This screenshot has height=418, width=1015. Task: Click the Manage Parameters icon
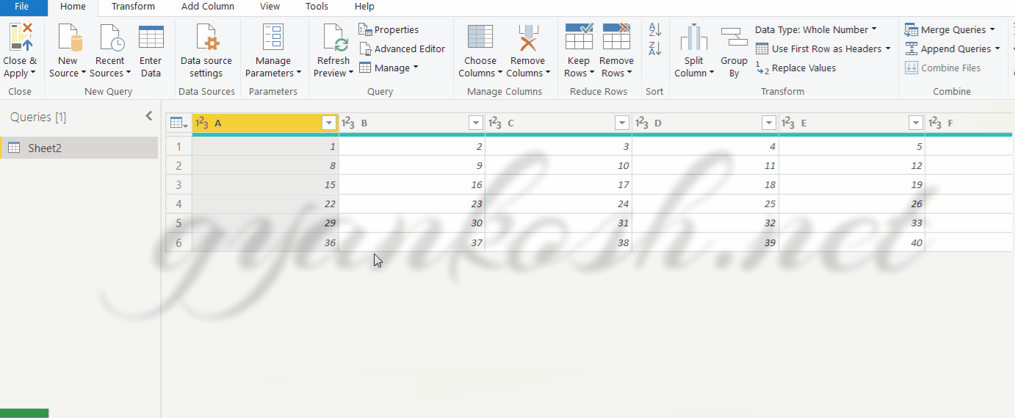273,37
